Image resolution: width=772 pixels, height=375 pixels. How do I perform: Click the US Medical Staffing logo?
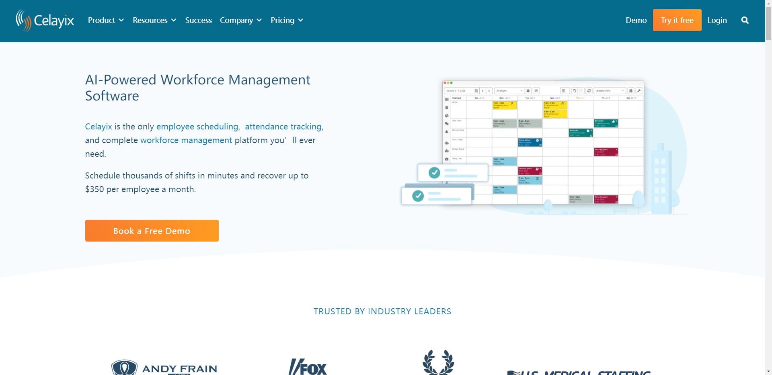pos(579,372)
